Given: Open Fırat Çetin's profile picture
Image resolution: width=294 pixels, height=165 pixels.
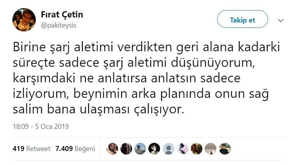Looking at the screenshot, I should tap(24, 20).
